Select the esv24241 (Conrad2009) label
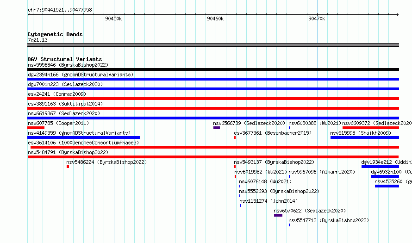This screenshot has height=243, width=412. tap(57, 94)
